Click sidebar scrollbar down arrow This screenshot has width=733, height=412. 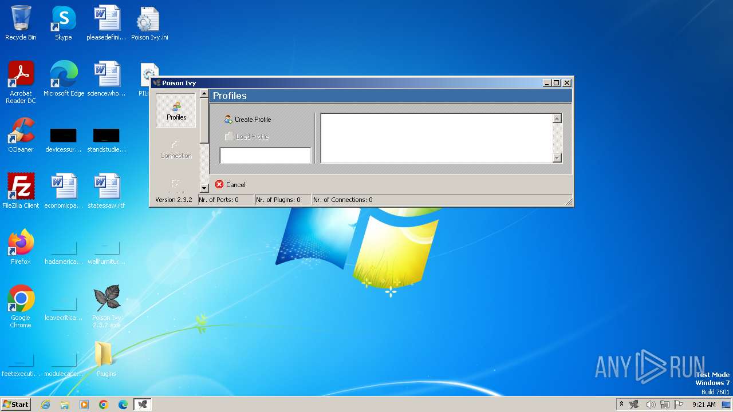click(x=204, y=188)
